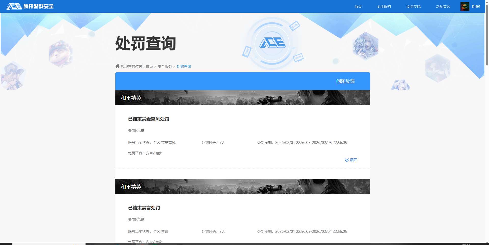
Task: Open the 首页 nav menu item
Action: 358,7
